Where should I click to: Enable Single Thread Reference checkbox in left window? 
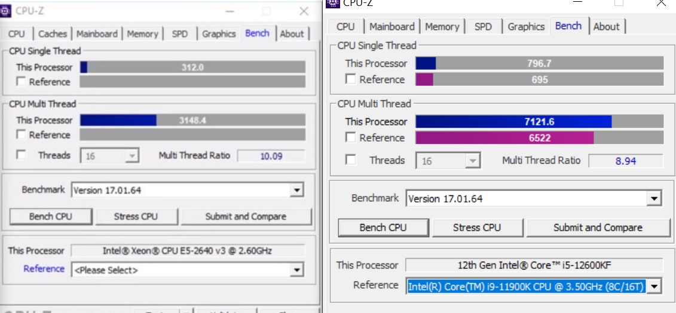(x=21, y=81)
